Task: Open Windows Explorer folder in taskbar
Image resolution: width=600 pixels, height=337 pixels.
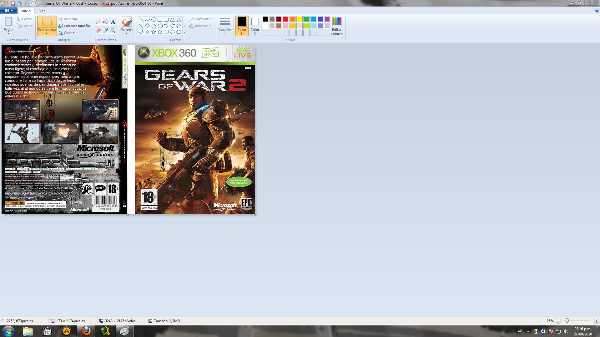Action: click(28, 331)
